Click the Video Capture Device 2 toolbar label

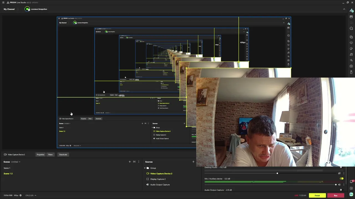point(16,155)
